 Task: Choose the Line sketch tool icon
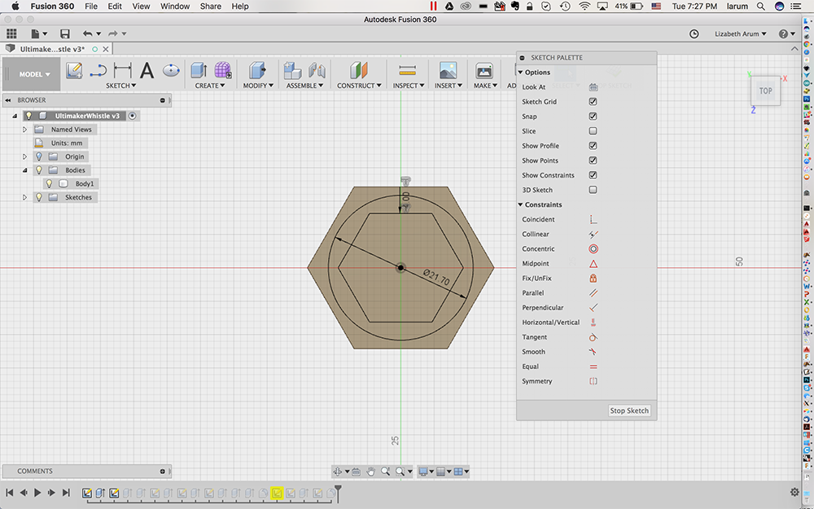tap(98, 70)
